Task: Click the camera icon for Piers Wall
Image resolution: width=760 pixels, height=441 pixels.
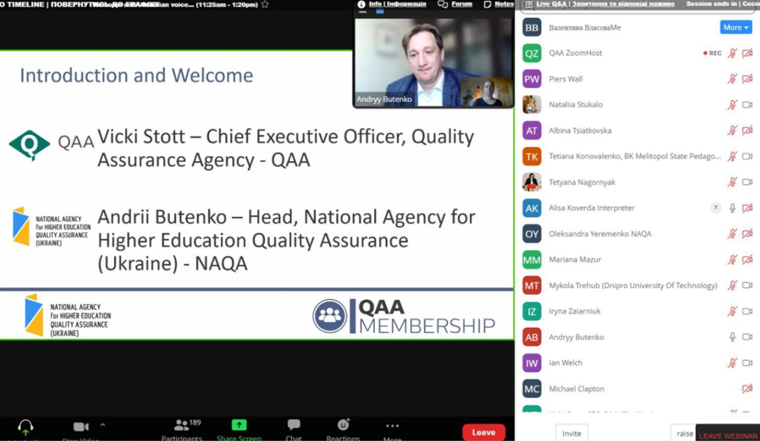Action: [747, 79]
